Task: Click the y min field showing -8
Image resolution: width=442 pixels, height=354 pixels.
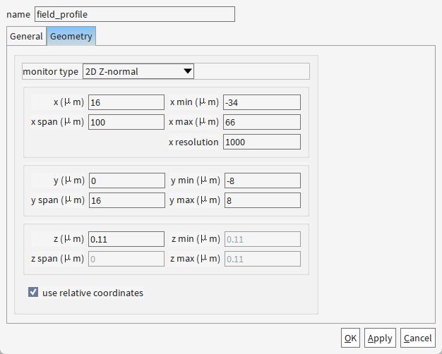Action: tap(263, 181)
